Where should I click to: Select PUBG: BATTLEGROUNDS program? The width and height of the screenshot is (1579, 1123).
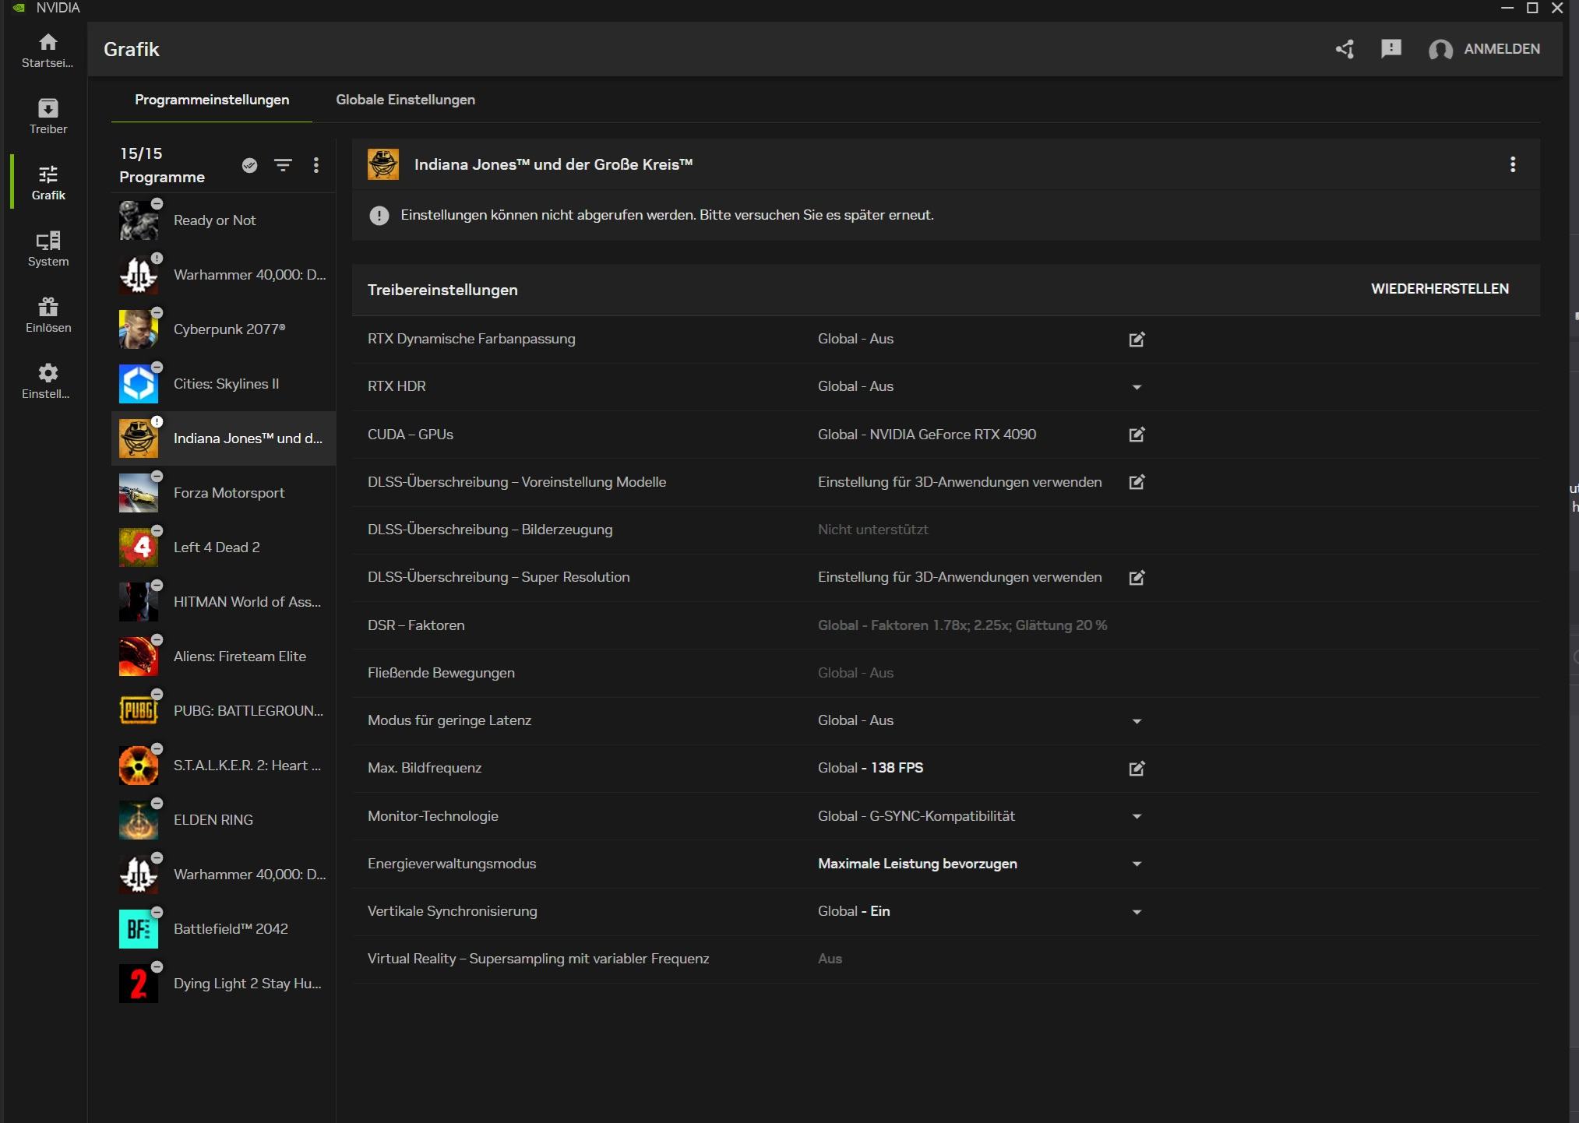[x=223, y=711]
